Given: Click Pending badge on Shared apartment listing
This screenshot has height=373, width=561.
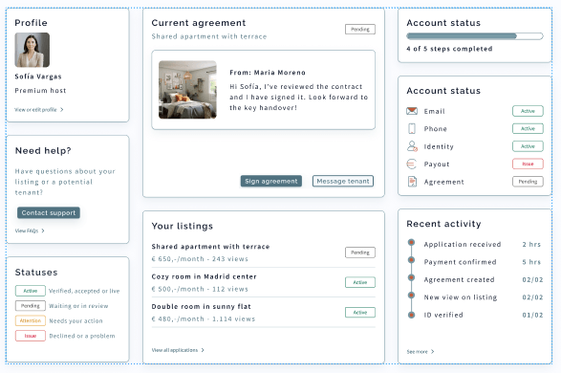Looking at the screenshot, I should 360,252.
